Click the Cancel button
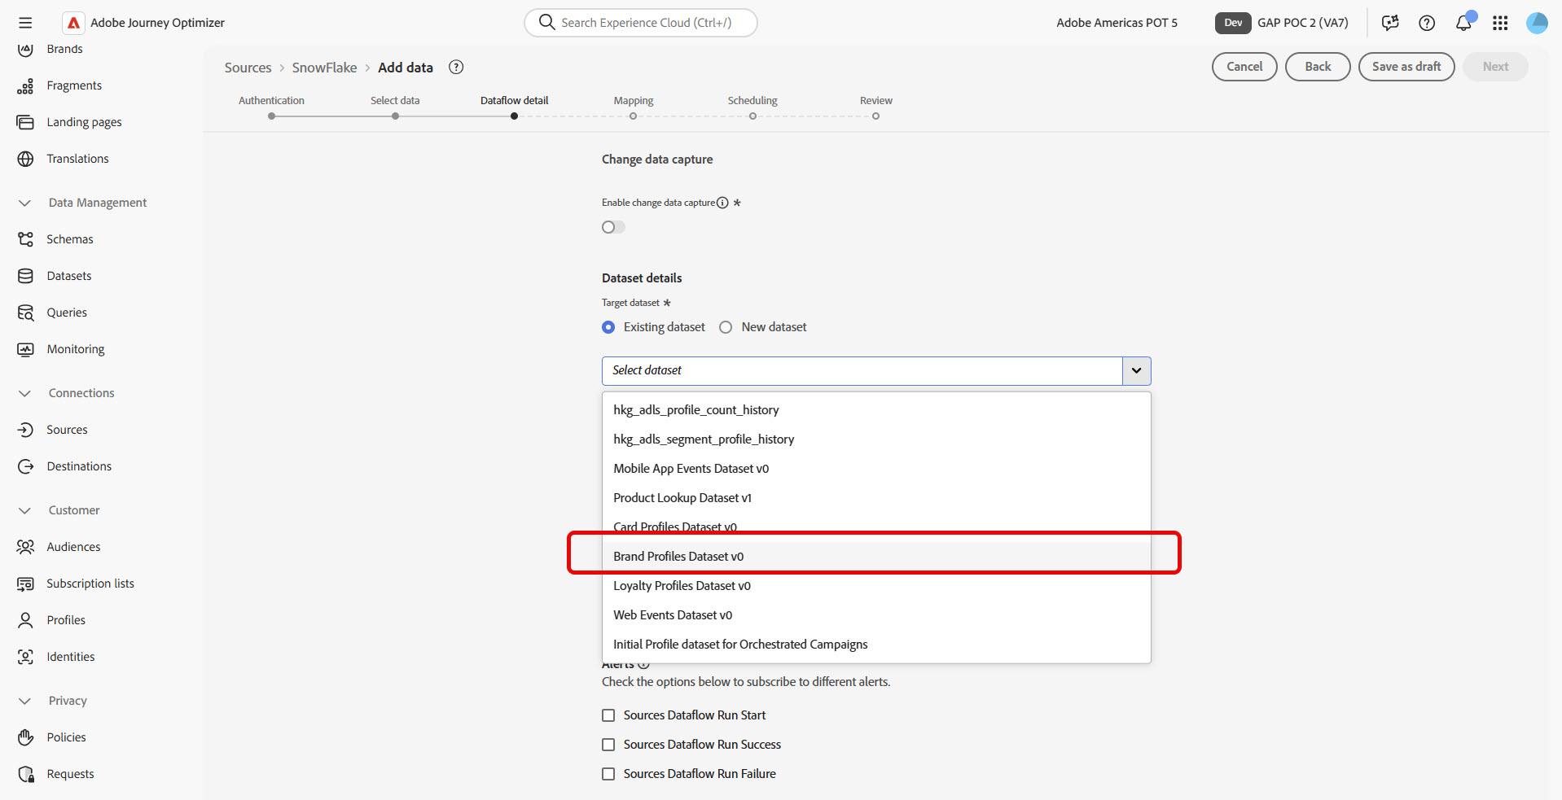 [1244, 67]
